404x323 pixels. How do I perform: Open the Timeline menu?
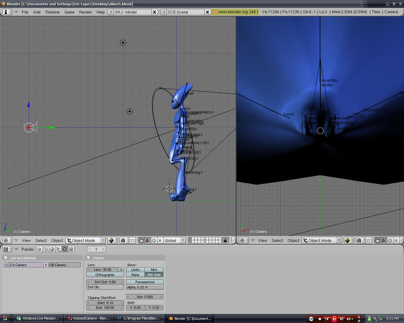(x=52, y=12)
